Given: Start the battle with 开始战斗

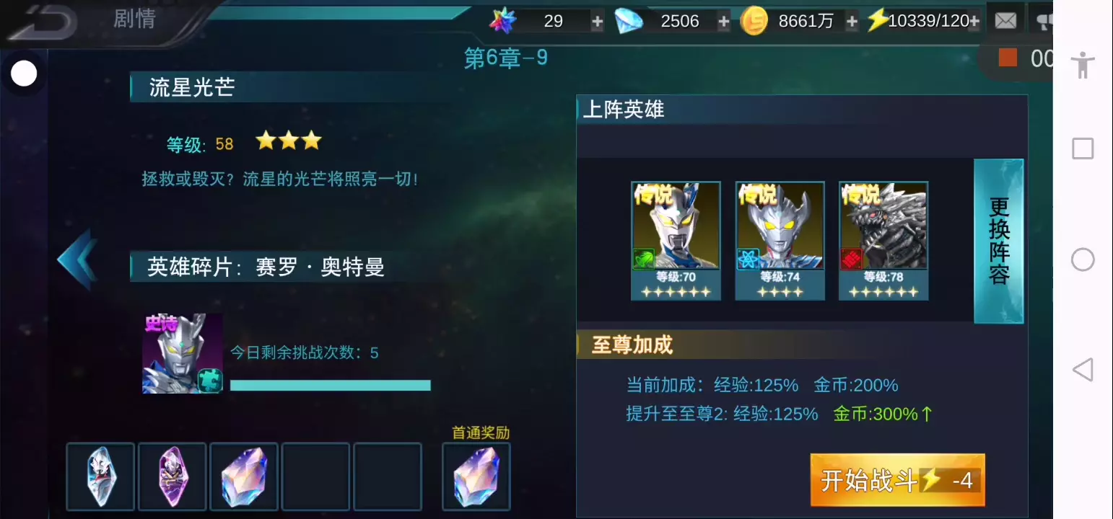Looking at the screenshot, I should click(x=898, y=480).
